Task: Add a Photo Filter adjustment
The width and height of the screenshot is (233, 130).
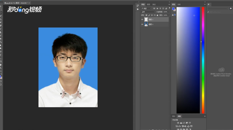Action: click(185, 126)
